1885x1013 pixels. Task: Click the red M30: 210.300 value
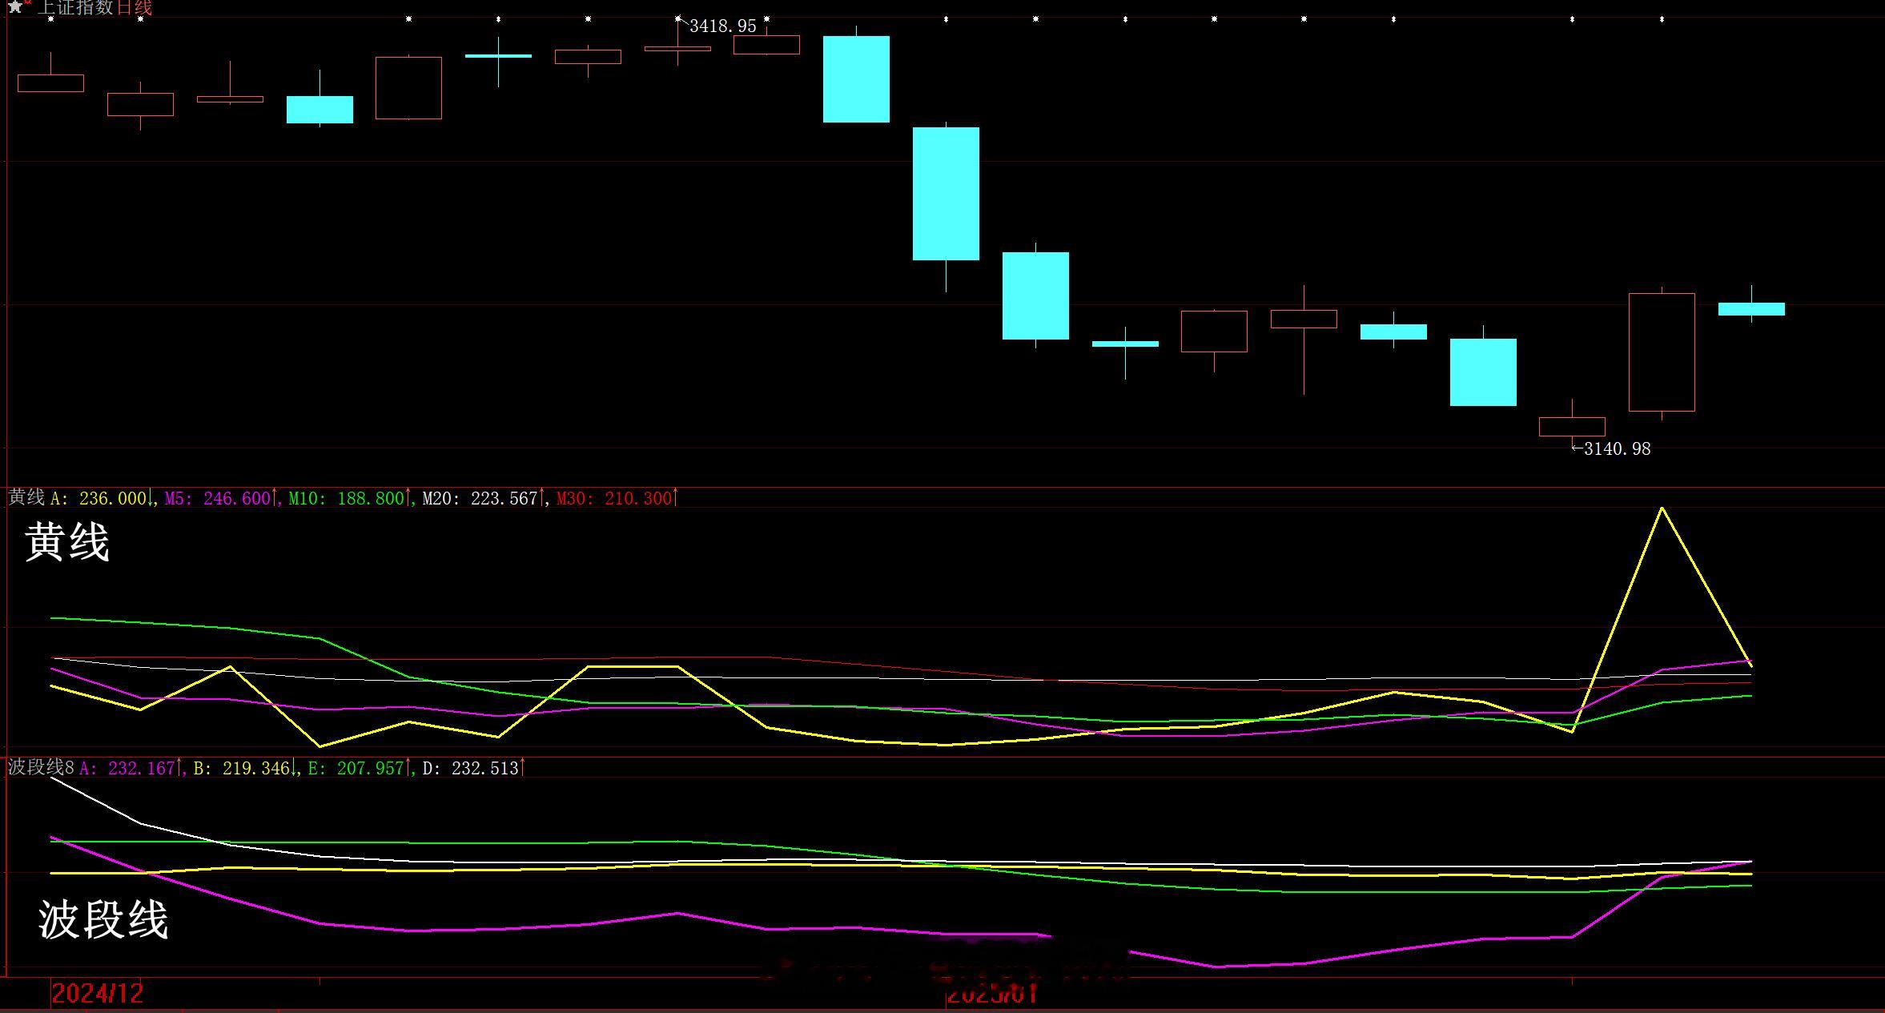point(616,498)
